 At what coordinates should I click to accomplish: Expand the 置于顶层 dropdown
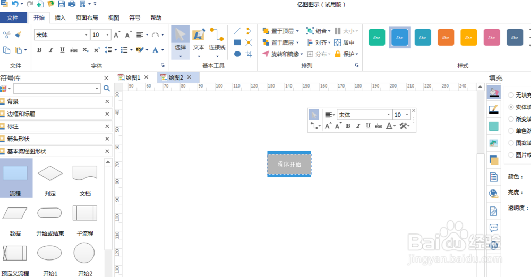(x=297, y=31)
